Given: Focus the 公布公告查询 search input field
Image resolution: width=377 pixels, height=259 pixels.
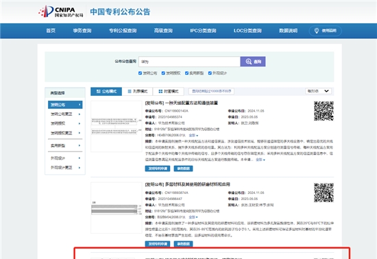Looking at the screenshot, I should (189, 62).
